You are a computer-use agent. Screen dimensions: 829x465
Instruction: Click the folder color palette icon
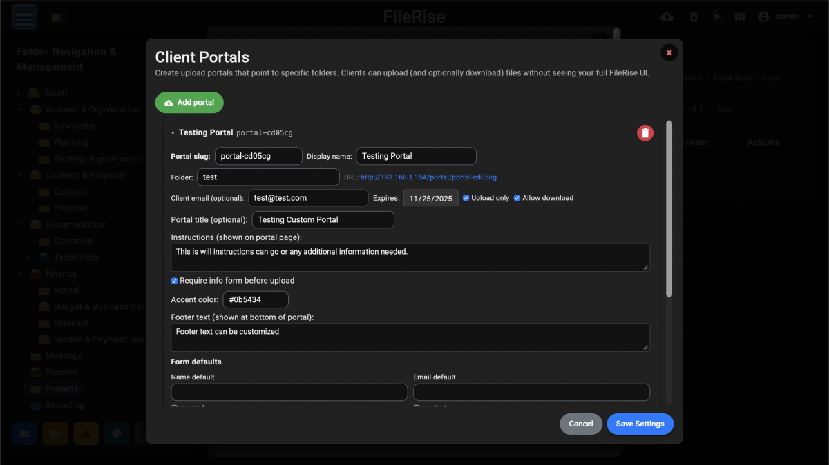[x=117, y=434]
